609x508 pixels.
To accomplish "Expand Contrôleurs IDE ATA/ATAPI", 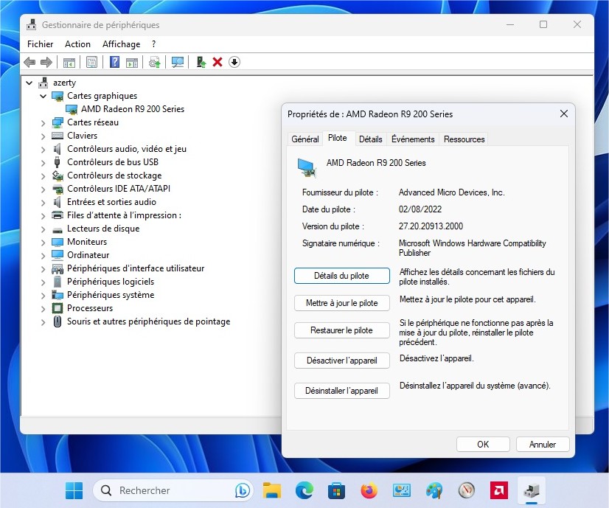I will click(43, 189).
